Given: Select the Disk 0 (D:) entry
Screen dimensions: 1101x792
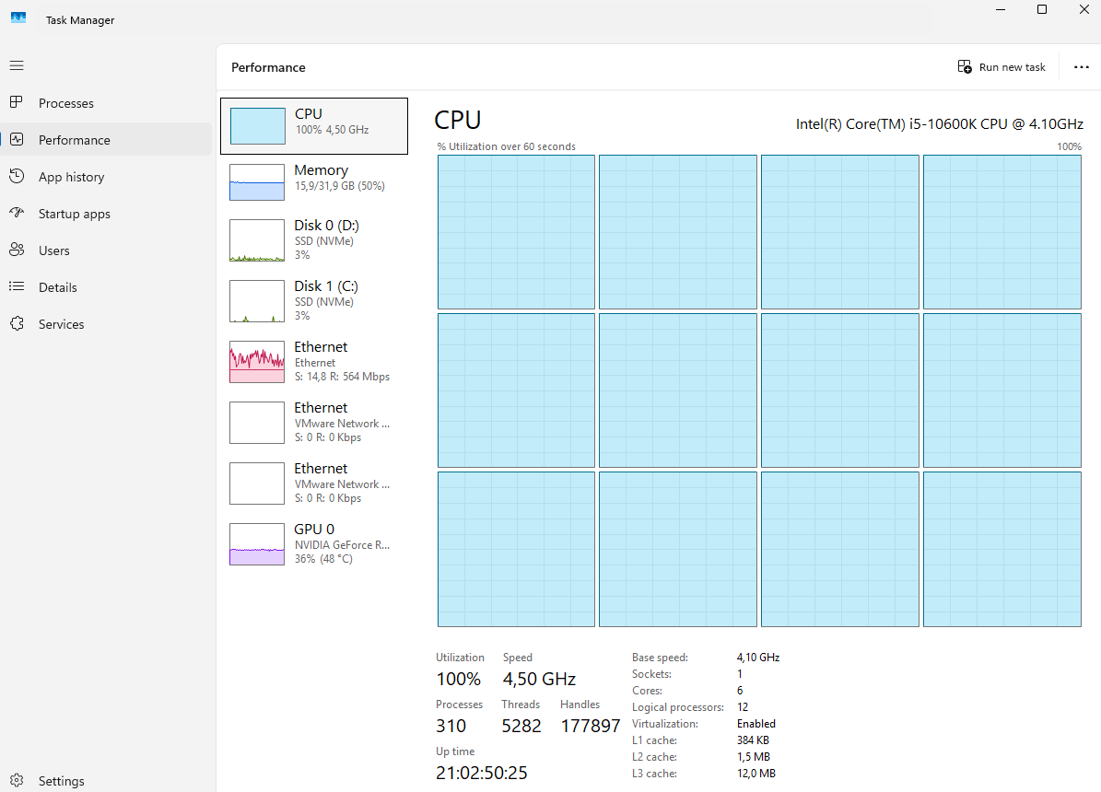Looking at the screenshot, I should [314, 240].
